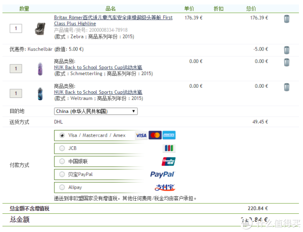This screenshot has height=232, width=303.
Task: Open the destination country dropdown
Action: (96, 111)
